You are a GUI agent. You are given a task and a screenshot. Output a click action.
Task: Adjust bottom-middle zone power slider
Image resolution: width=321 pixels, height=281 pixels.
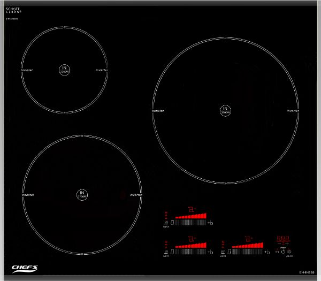(x=247, y=251)
